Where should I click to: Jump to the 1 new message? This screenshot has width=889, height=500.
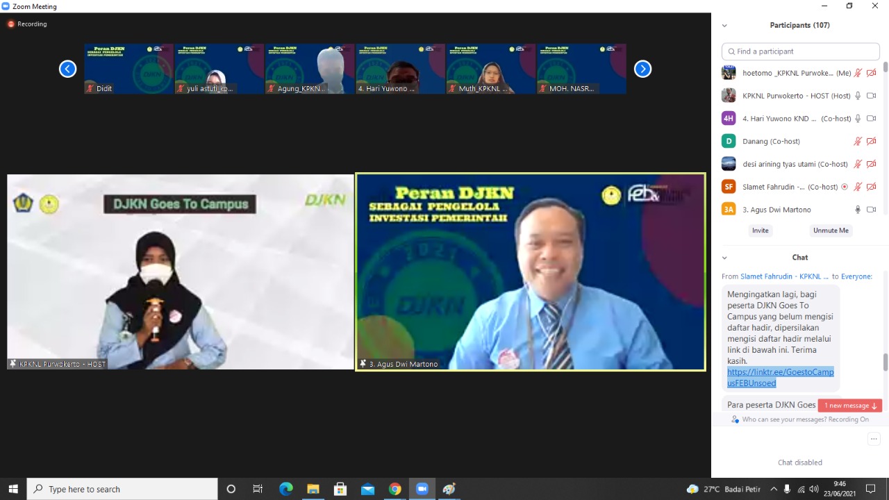[x=850, y=406]
